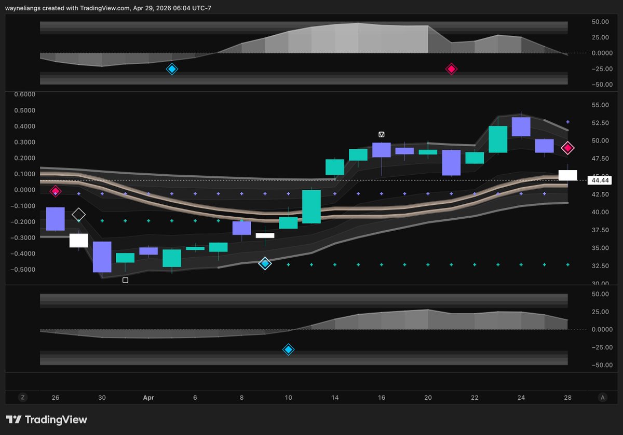623x435 pixels.
Task: Click the "6" date label on the time axis
Action: tap(195, 398)
